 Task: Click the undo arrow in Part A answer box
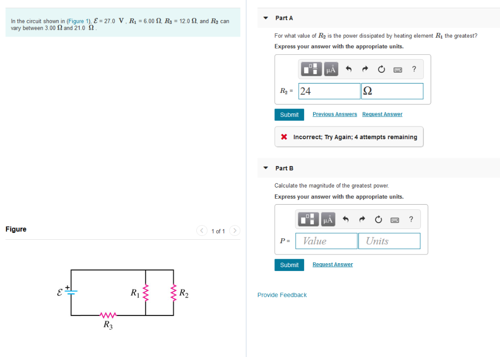pyautogui.click(x=348, y=69)
